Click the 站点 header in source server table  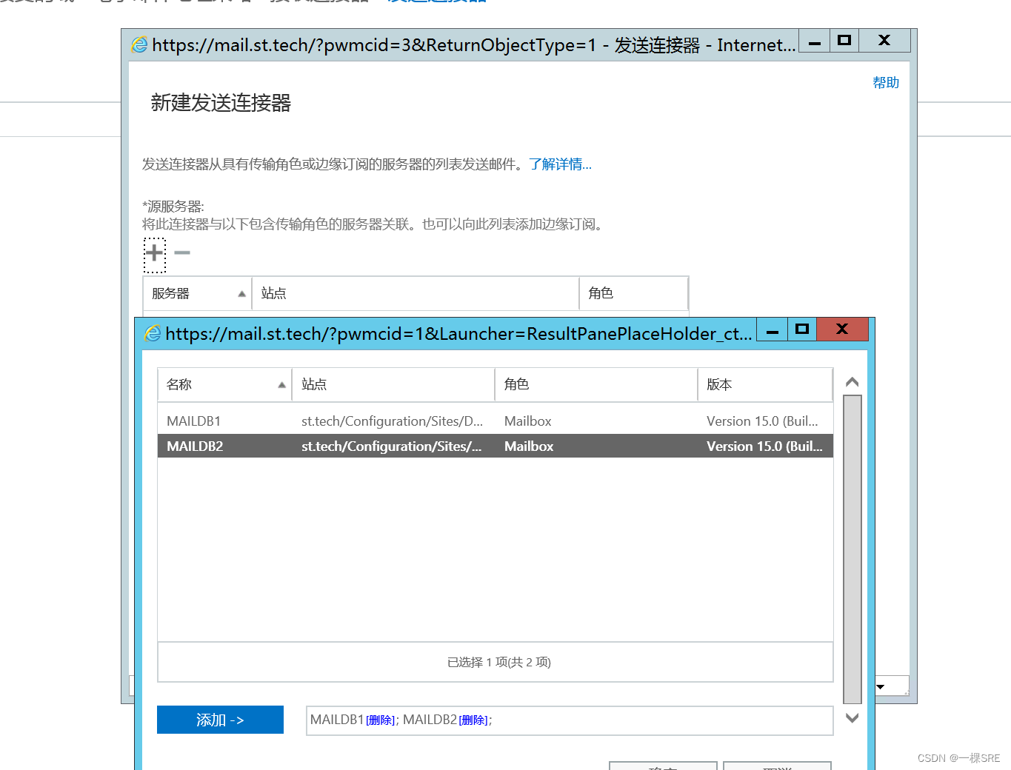tap(416, 293)
